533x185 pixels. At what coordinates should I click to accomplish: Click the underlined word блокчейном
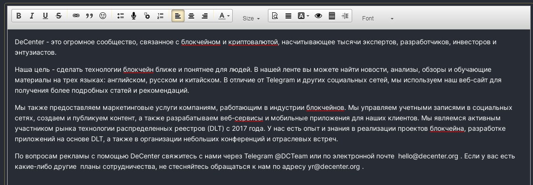(x=201, y=42)
